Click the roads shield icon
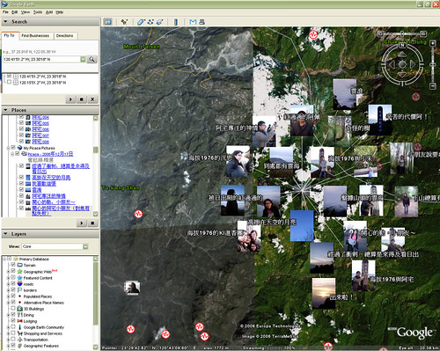The image size is (440, 351). (x=20, y=284)
